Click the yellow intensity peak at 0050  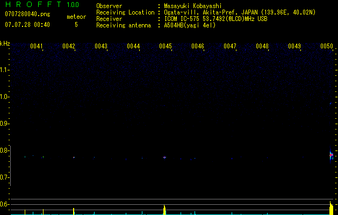pyautogui.click(x=331, y=208)
